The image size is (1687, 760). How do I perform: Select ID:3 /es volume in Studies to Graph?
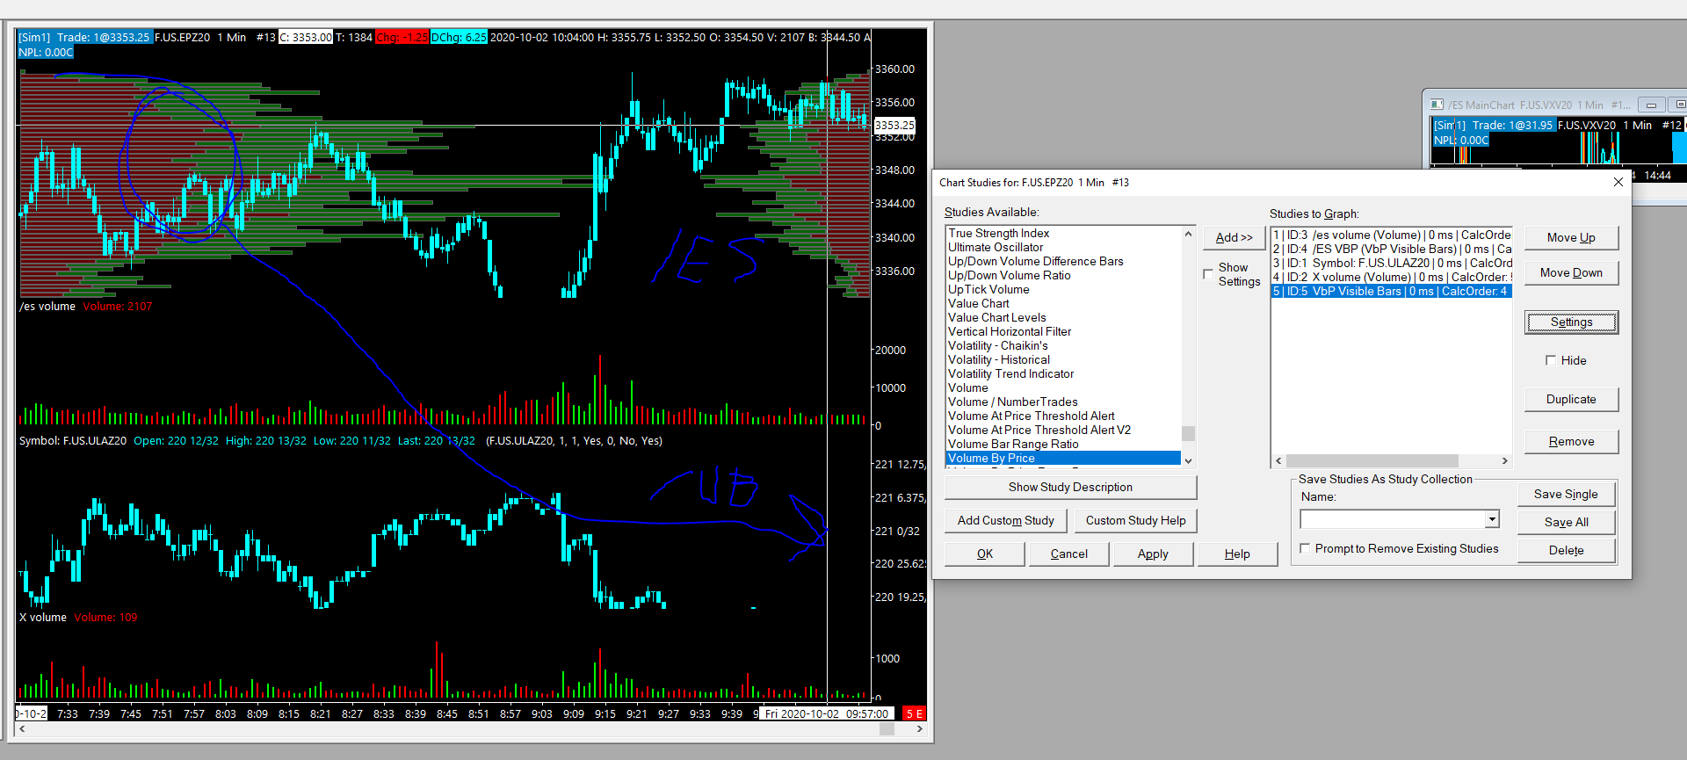1392,235
